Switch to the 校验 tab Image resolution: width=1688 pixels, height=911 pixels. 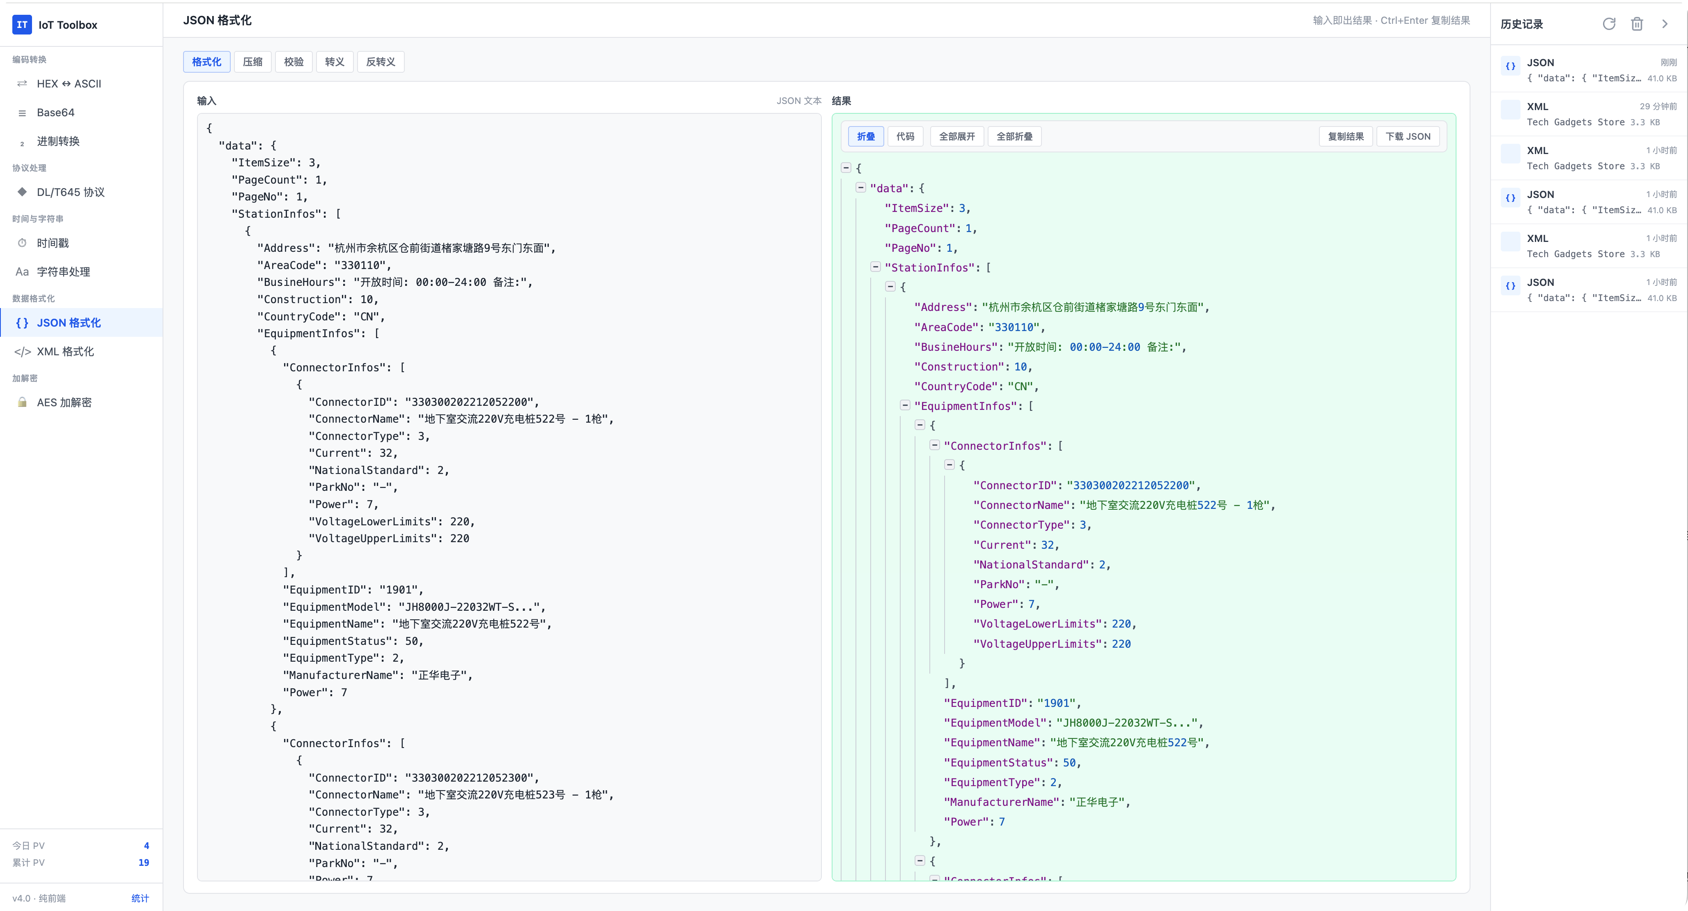tap(294, 62)
